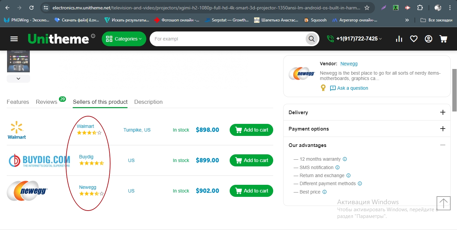
Task: Switch to the Reviews tab
Action: coord(47,102)
